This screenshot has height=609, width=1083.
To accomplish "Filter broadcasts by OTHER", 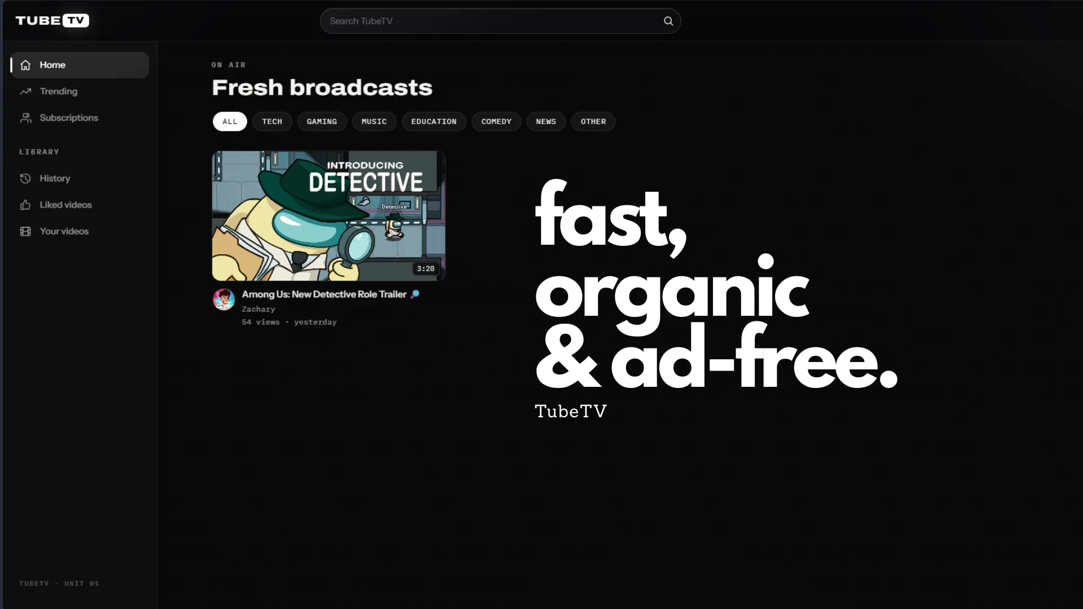I will [593, 121].
